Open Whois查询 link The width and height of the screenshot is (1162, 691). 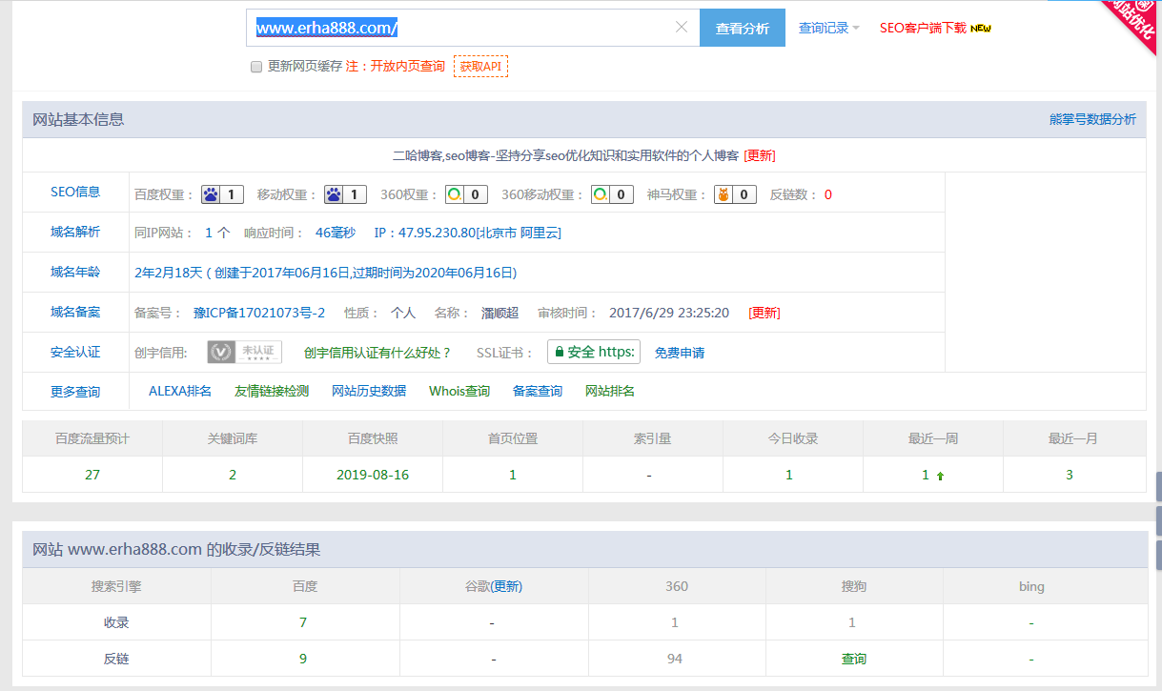tap(459, 391)
